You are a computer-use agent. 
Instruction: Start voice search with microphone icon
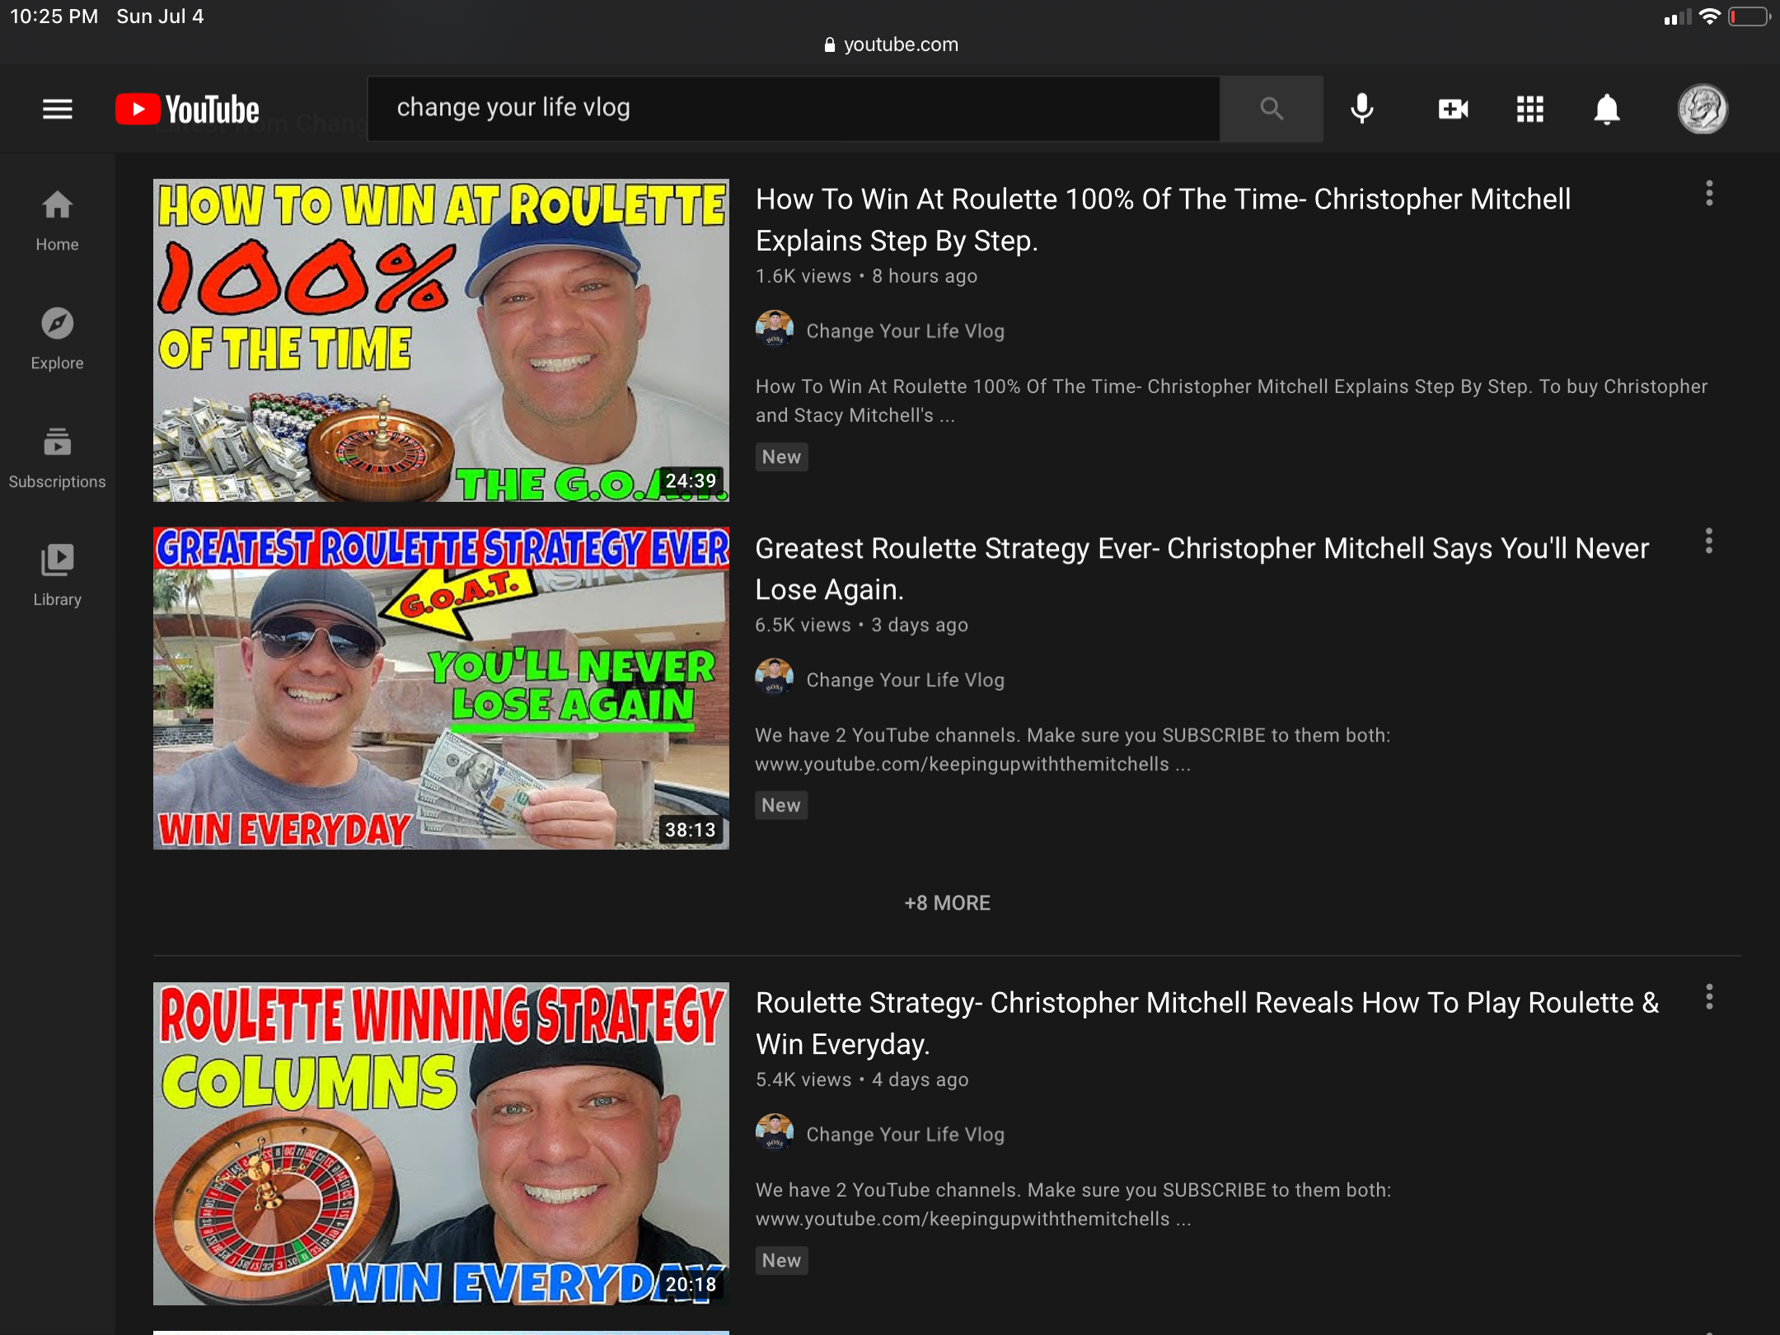point(1362,109)
